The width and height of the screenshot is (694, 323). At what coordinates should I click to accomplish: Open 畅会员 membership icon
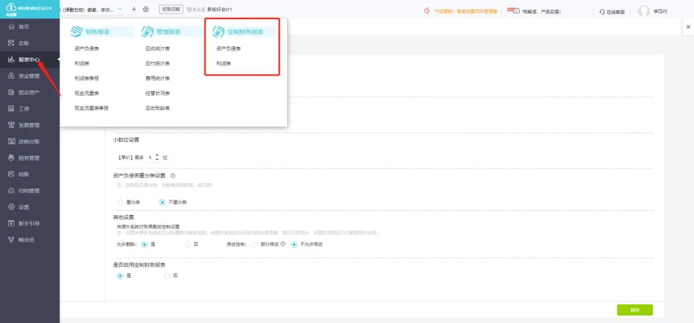pos(11,240)
